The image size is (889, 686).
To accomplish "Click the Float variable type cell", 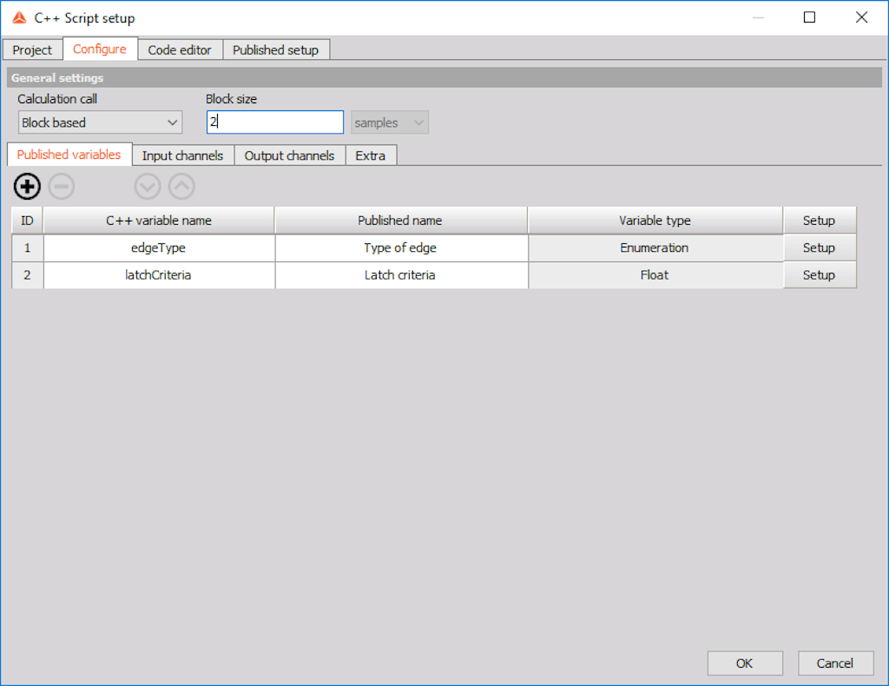I will pyautogui.click(x=655, y=275).
